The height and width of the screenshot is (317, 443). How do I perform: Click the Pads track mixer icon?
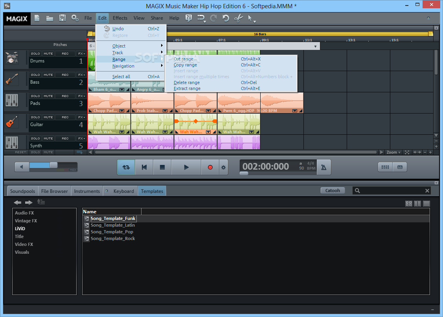coord(12,101)
